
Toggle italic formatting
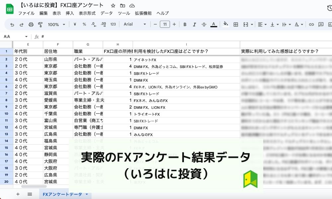point(194,25)
